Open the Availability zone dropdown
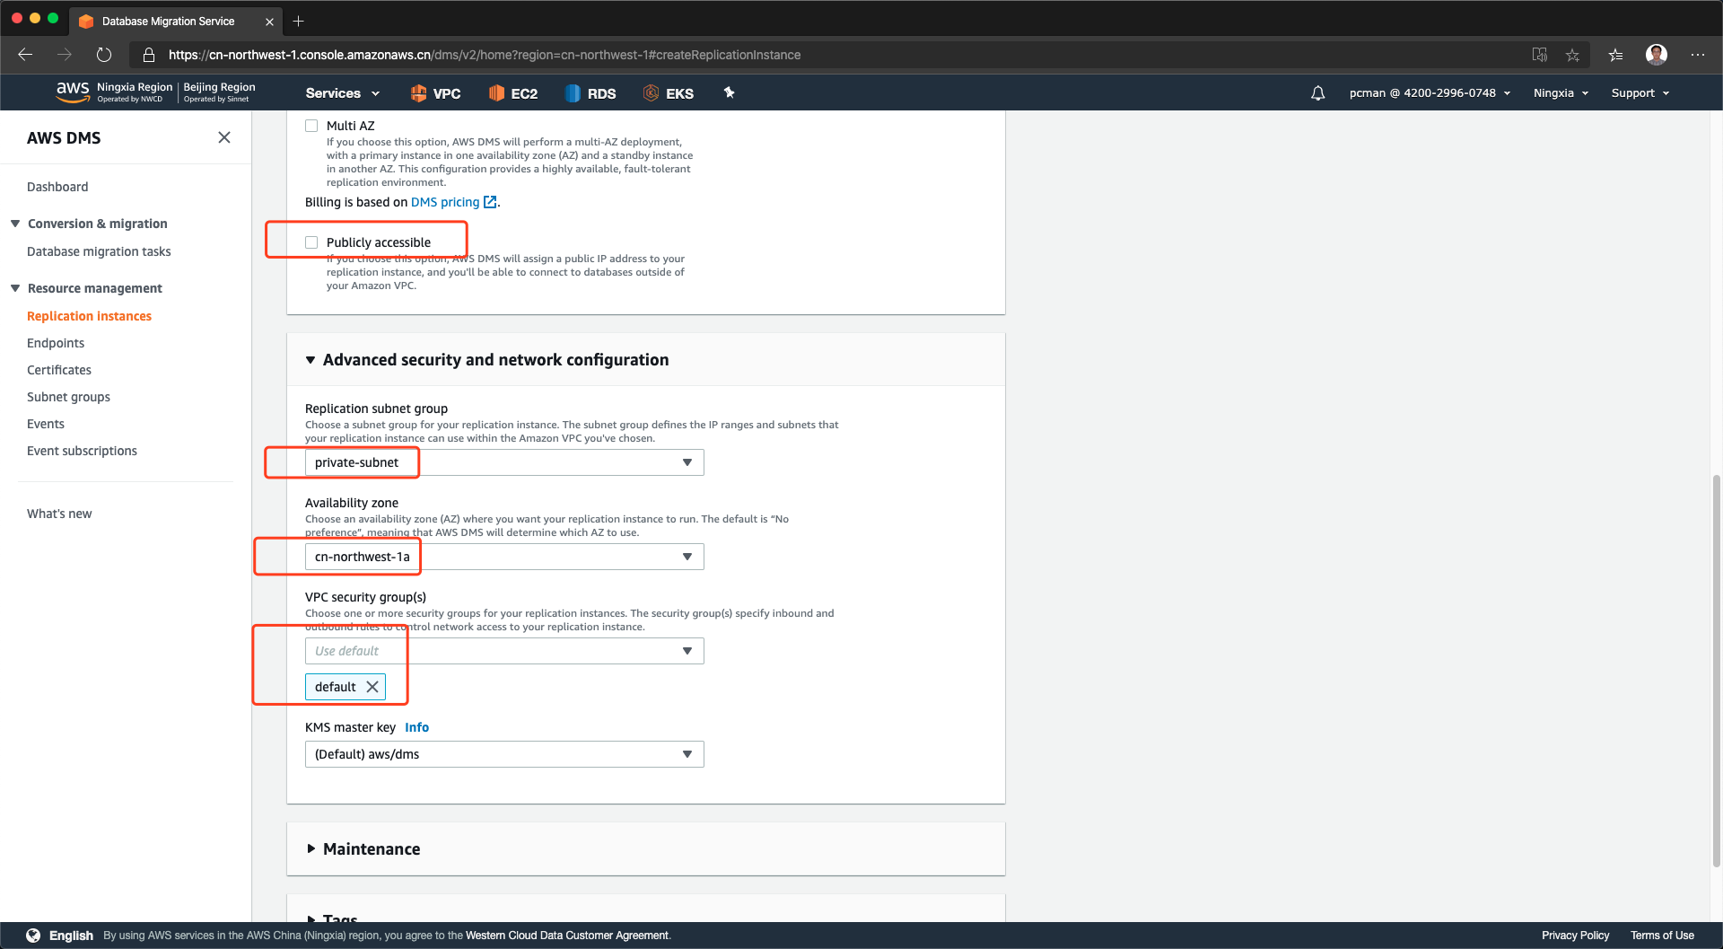This screenshot has width=1723, height=949. click(504, 557)
